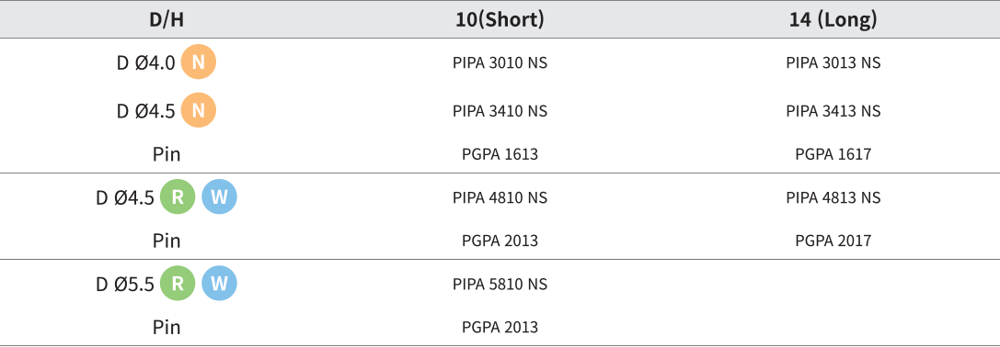This screenshot has width=1000, height=347.
Task: Click product code PIPA 5810 NS
Action: pos(500,284)
